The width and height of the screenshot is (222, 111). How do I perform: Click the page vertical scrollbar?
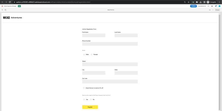coord(220,62)
